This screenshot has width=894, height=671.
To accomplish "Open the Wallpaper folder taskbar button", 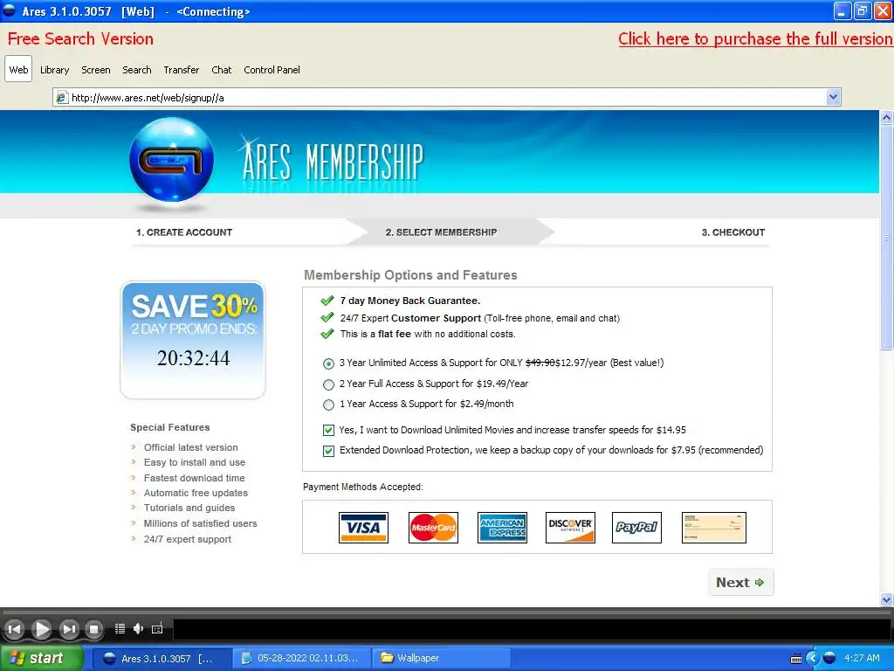I will [441, 659].
